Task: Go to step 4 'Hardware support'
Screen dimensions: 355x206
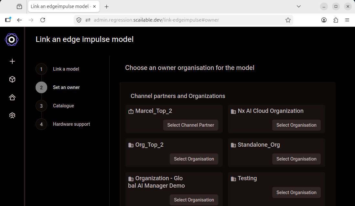Action: (71, 124)
